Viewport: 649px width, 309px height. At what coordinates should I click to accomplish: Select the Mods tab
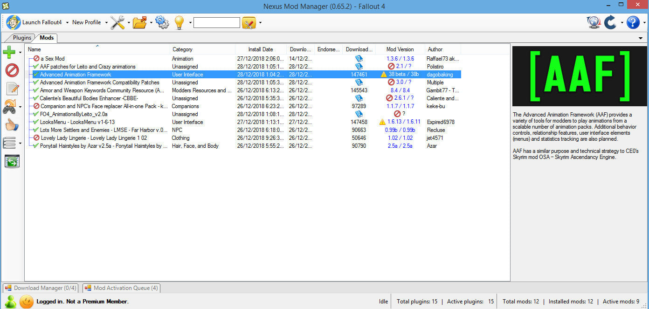pyautogui.click(x=47, y=38)
